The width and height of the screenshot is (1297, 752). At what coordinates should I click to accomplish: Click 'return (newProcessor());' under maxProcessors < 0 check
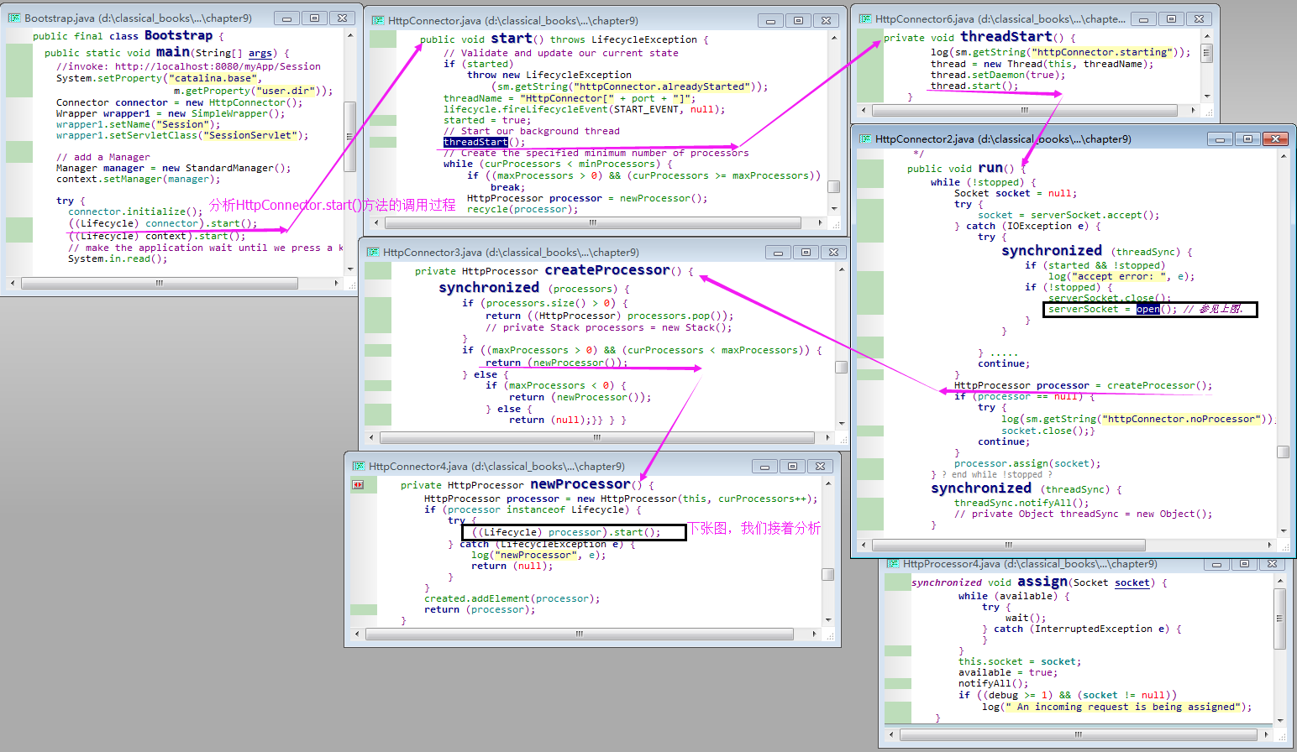(x=580, y=397)
